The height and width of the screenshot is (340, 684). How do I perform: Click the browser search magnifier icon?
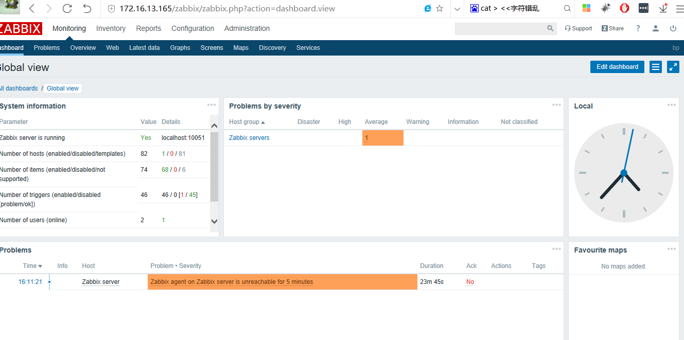click(567, 8)
